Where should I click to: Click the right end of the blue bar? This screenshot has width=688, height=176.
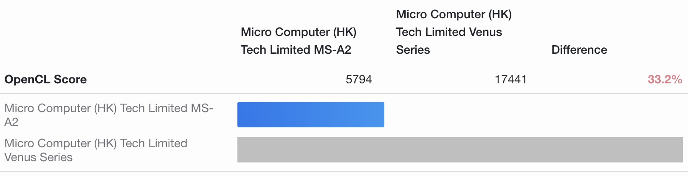click(x=381, y=115)
